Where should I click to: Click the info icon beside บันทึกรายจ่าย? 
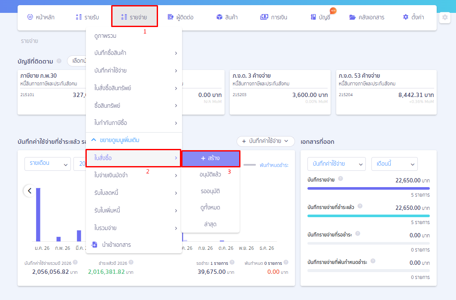[340, 179]
